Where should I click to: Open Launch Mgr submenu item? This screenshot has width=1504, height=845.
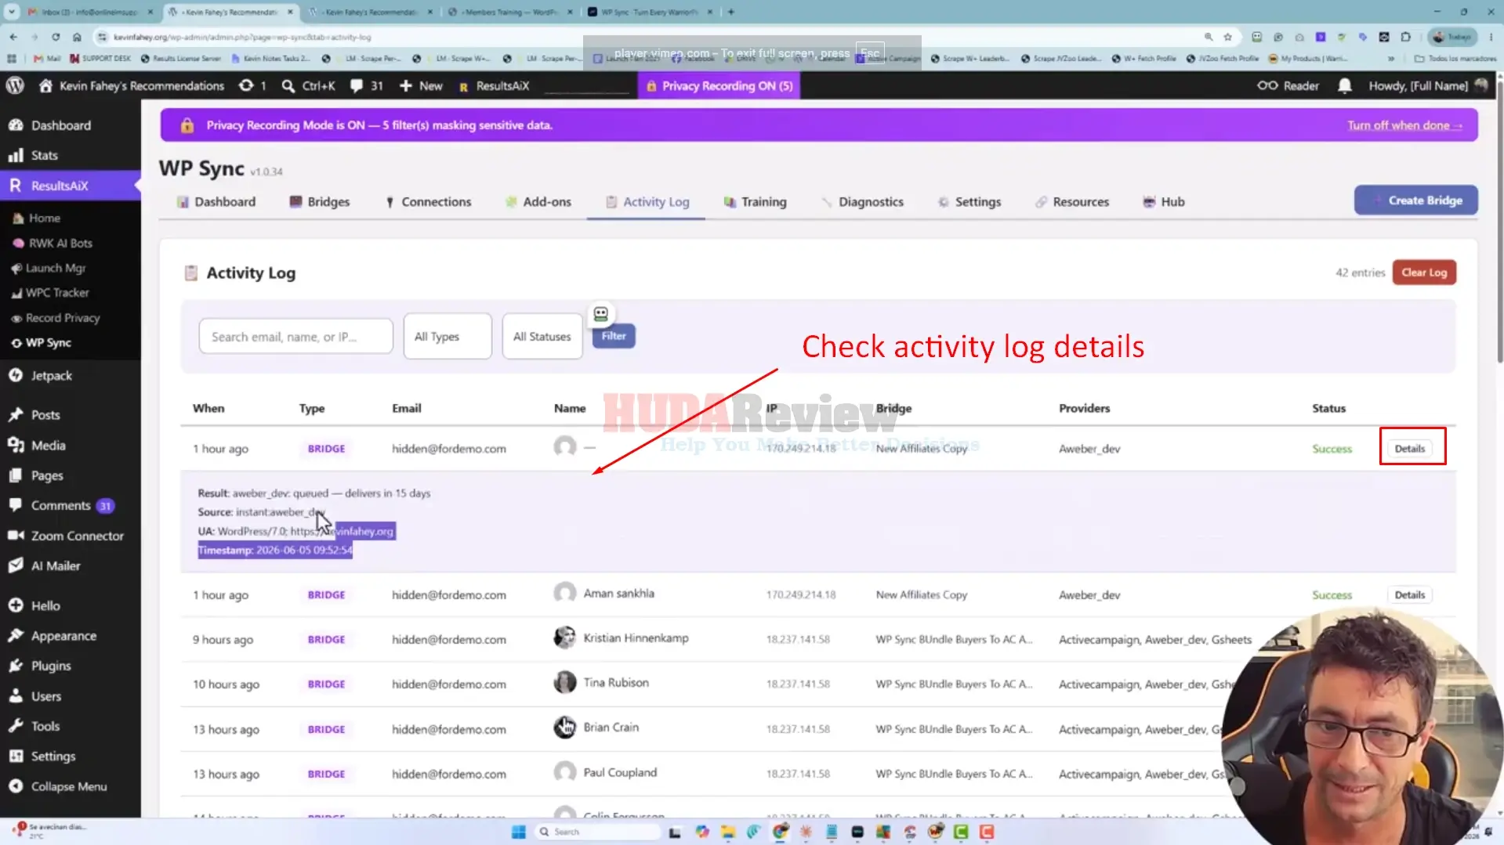click(56, 268)
